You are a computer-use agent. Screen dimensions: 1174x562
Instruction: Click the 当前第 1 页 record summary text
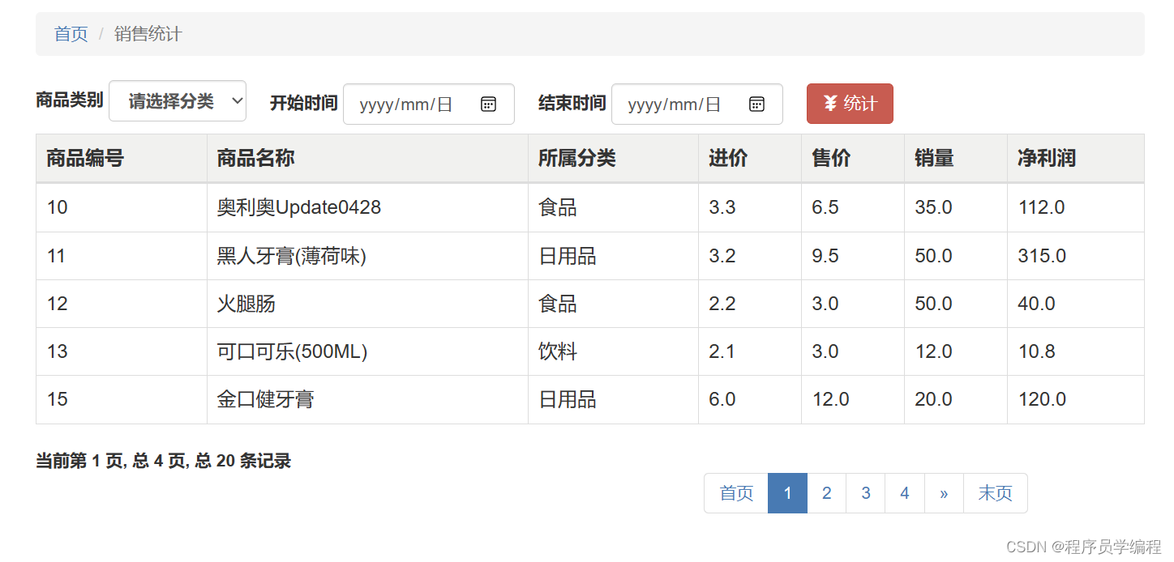[163, 461]
